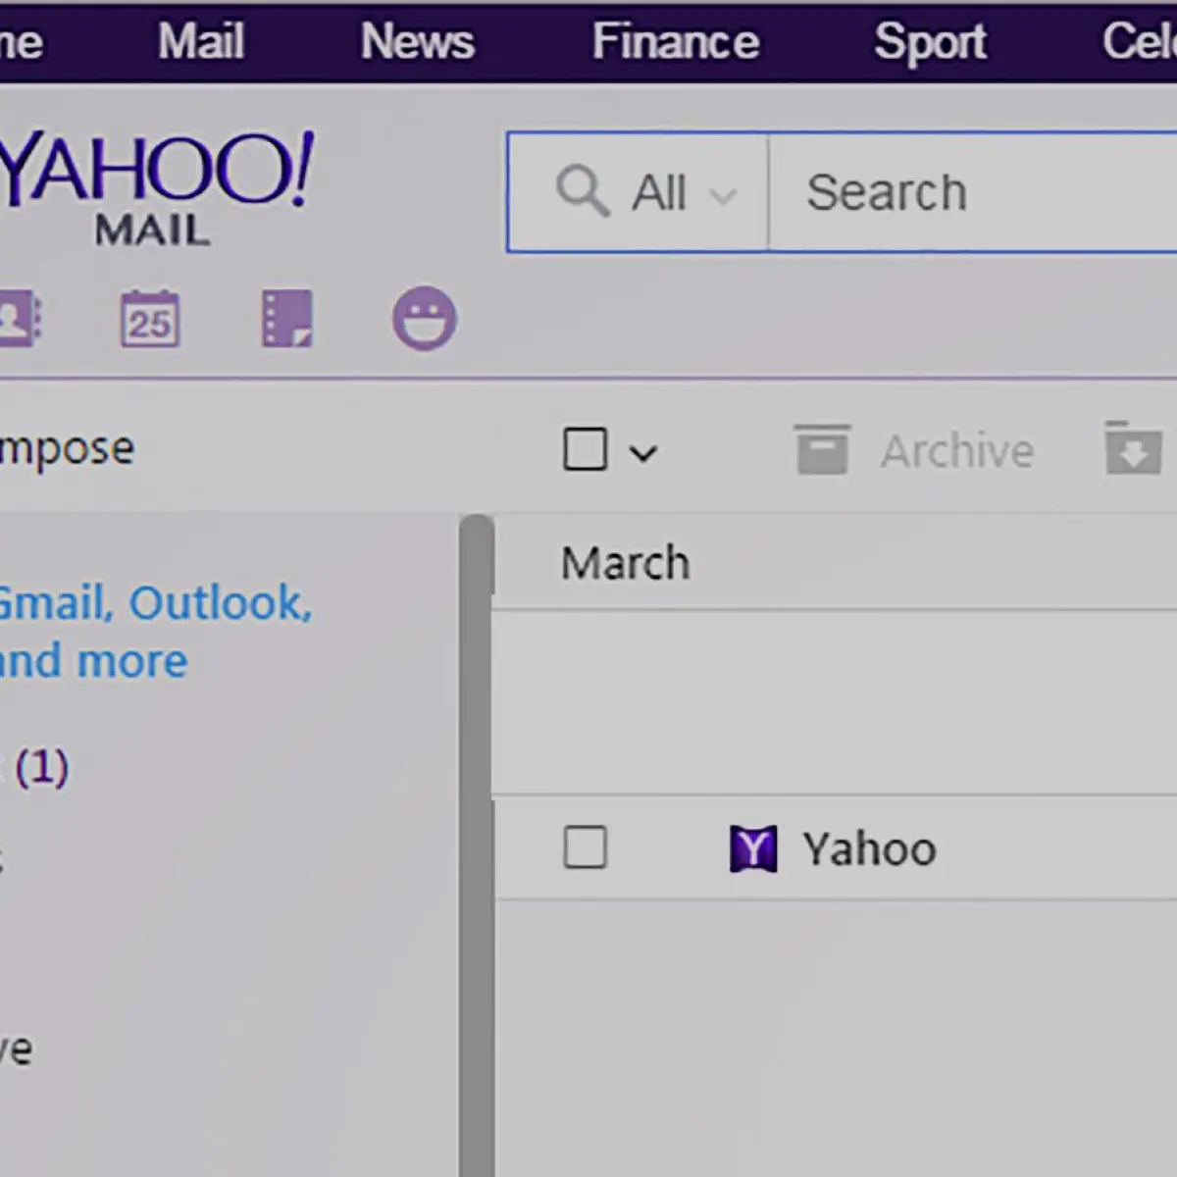Click the search magnifier icon
The height and width of the screenshot is (1177, 1177).
click(583, 191)
